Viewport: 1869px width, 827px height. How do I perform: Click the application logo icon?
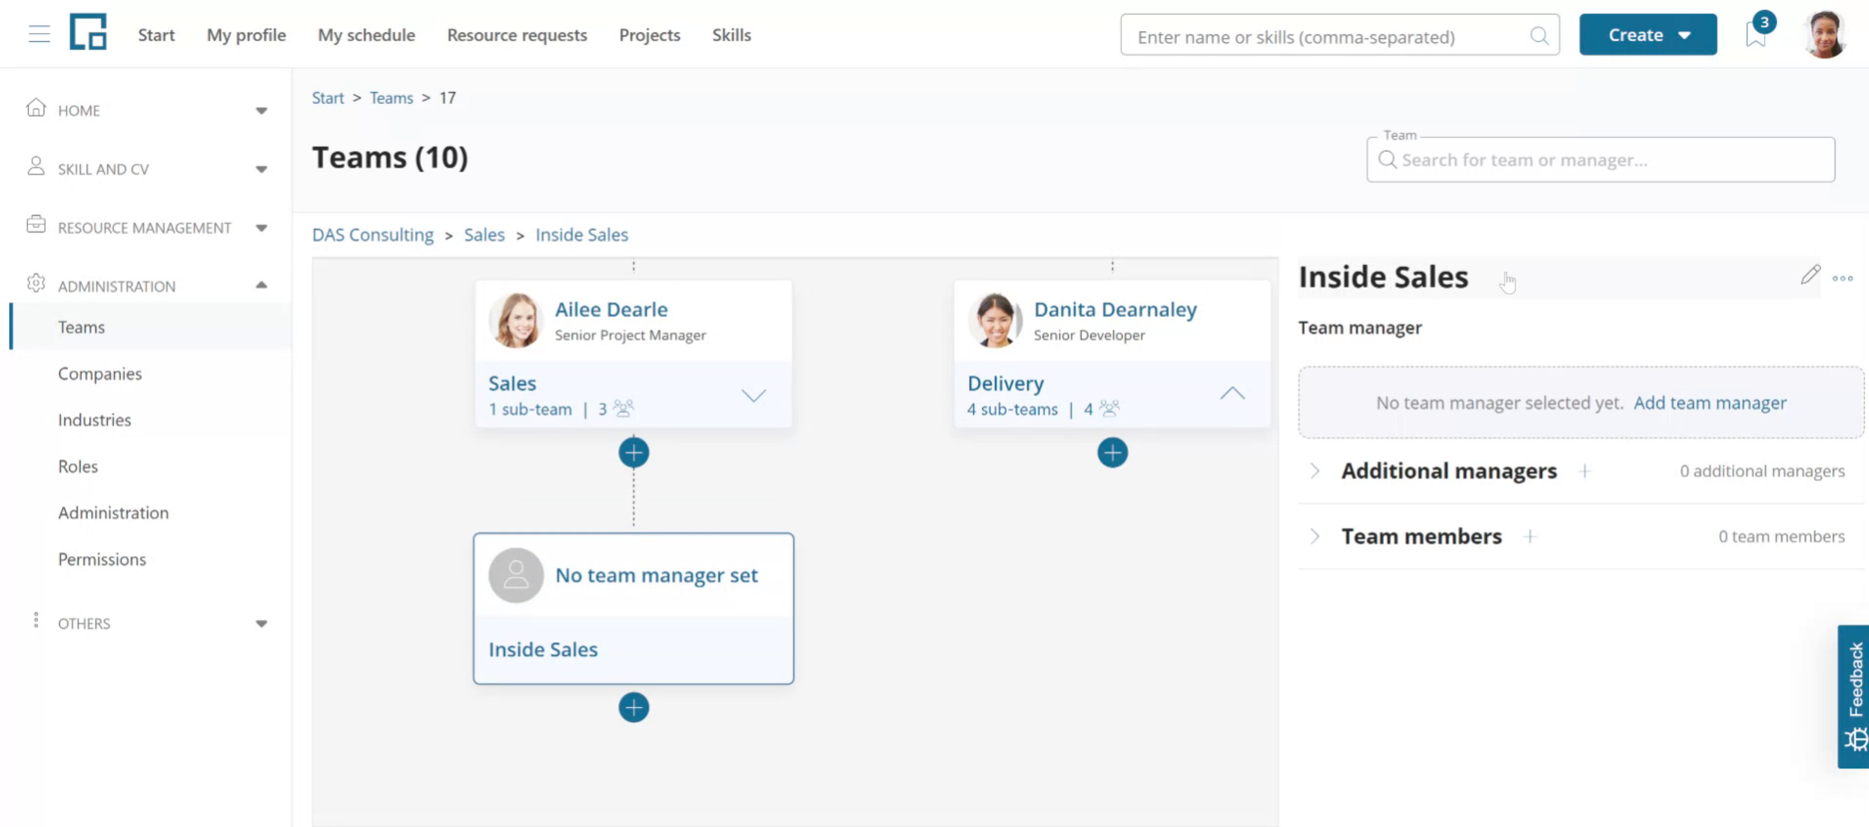pyautogui.click(x=89, y=32)
